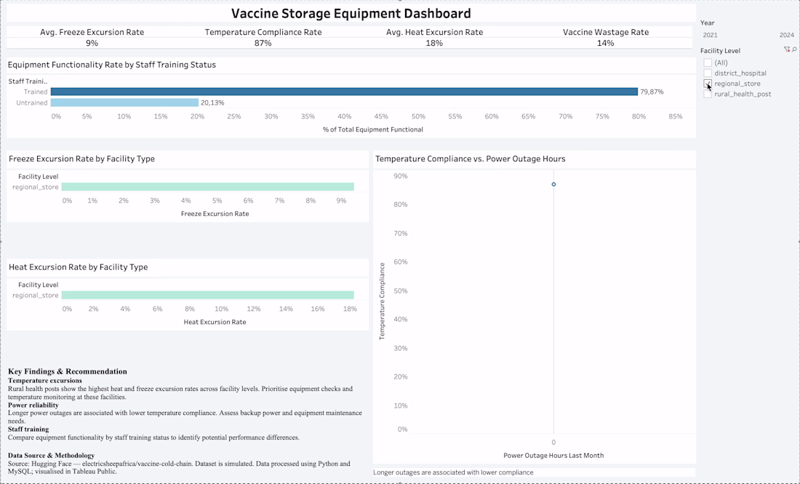
Task: Select the Freeze Excursion regional_store bar
Action: pos(208,187)
